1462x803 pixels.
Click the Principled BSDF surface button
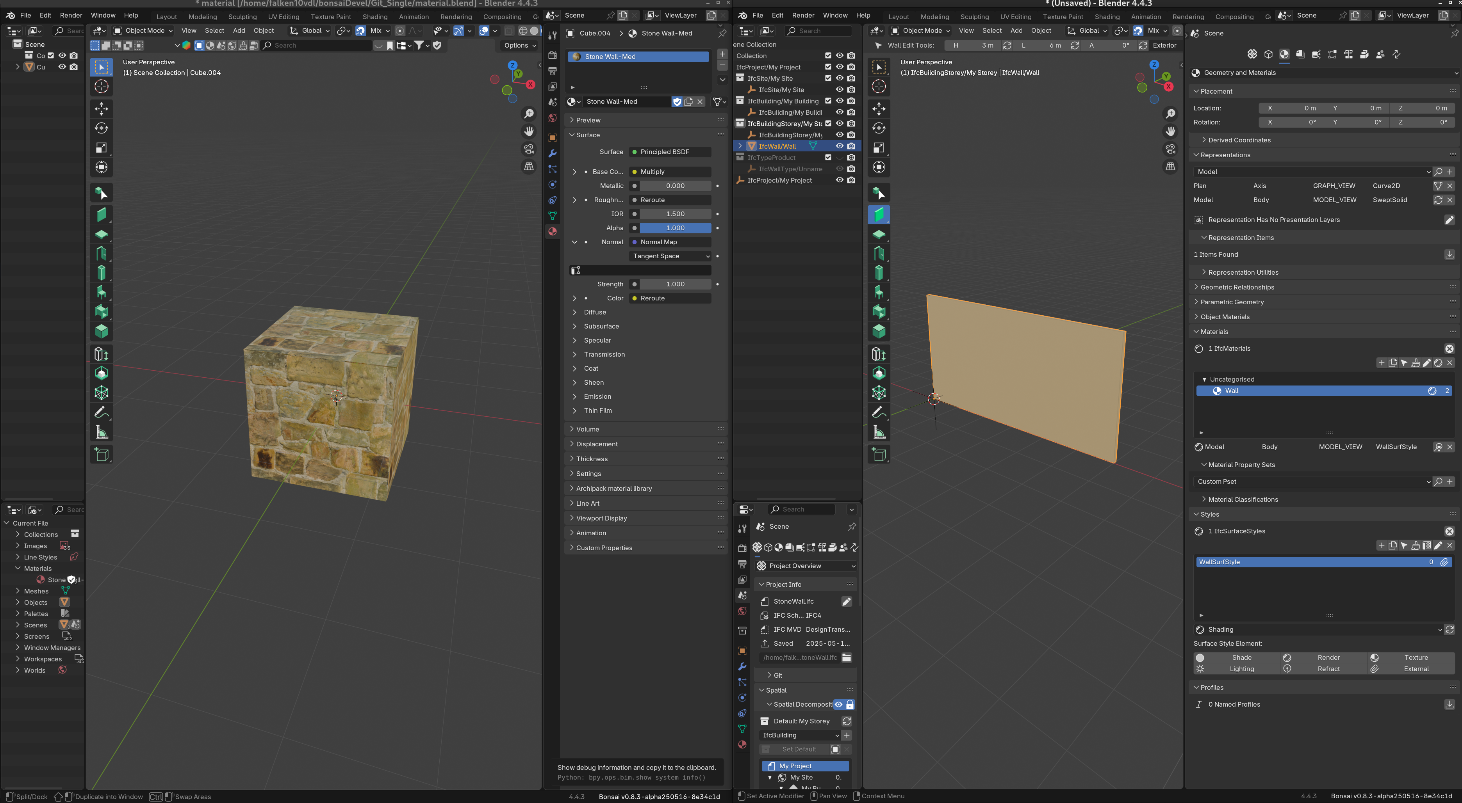670,152
